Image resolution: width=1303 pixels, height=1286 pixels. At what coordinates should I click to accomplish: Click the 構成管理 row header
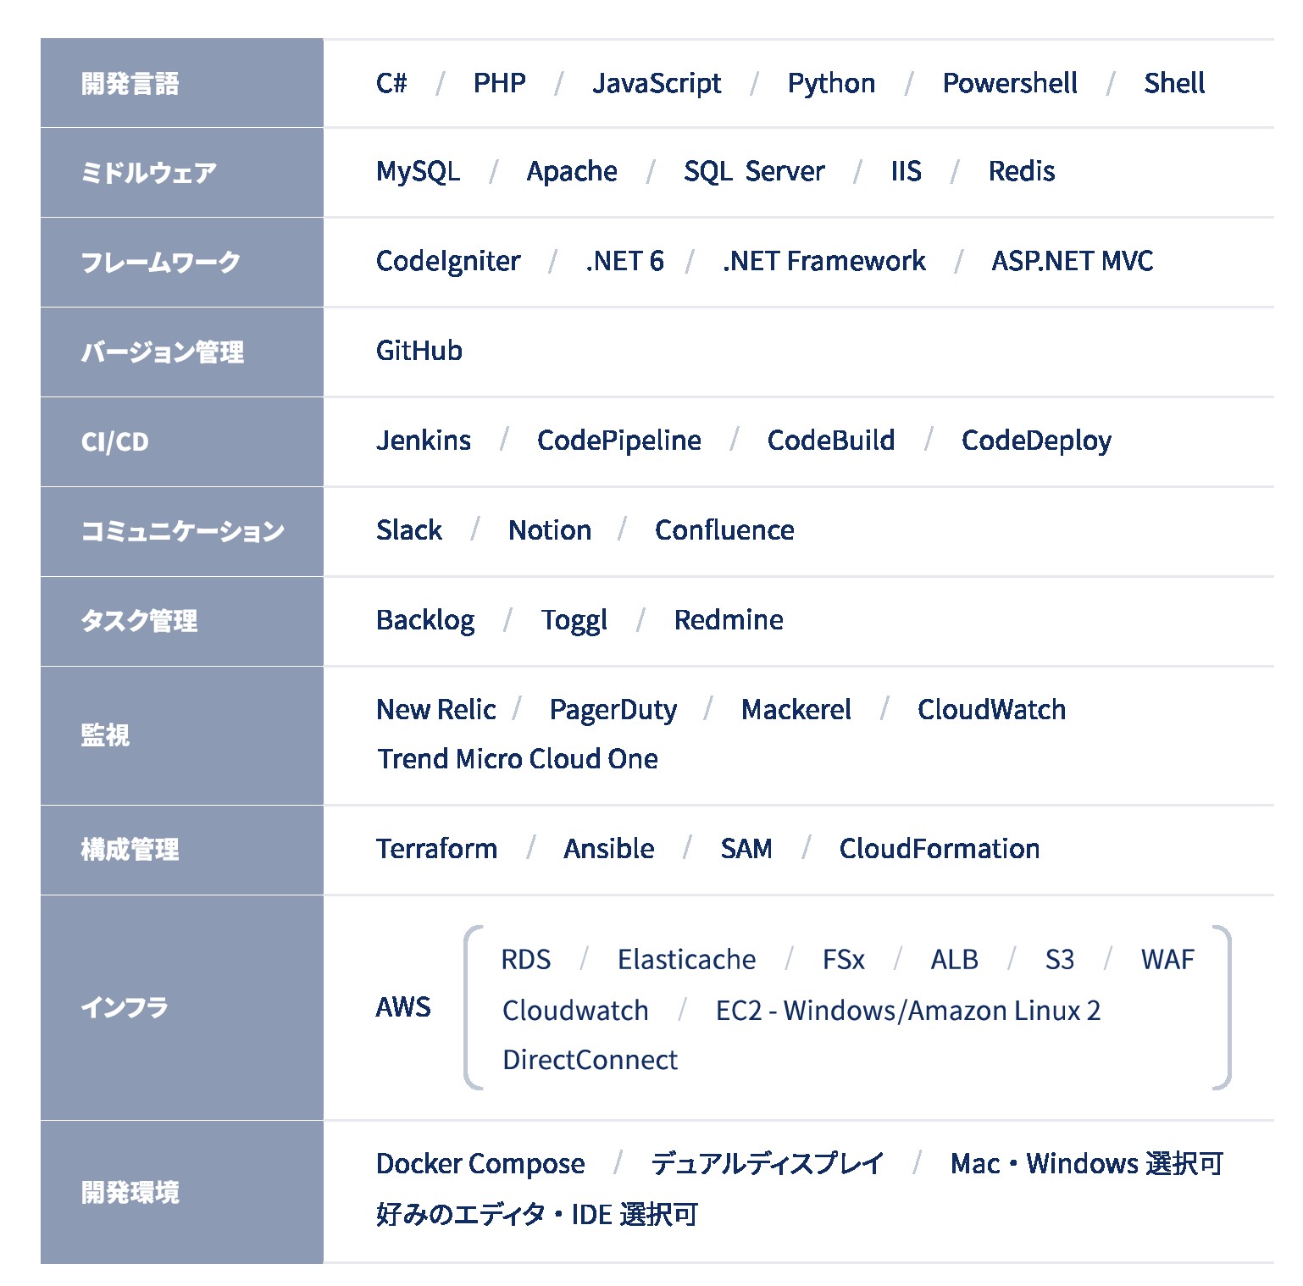[x=181, y=850]
